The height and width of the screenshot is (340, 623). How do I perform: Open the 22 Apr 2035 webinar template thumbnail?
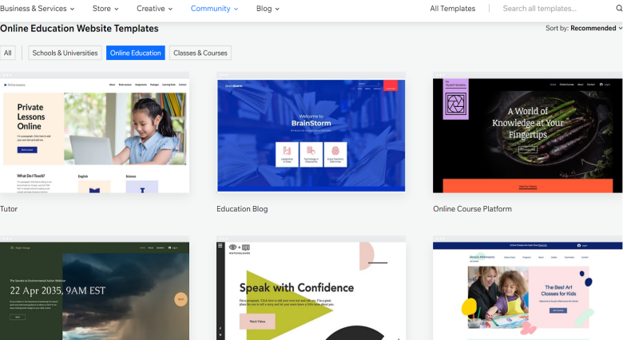(x=94, y=288)
